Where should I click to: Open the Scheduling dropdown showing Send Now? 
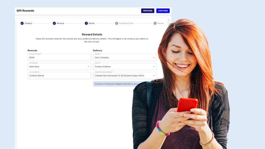[59, 67]
